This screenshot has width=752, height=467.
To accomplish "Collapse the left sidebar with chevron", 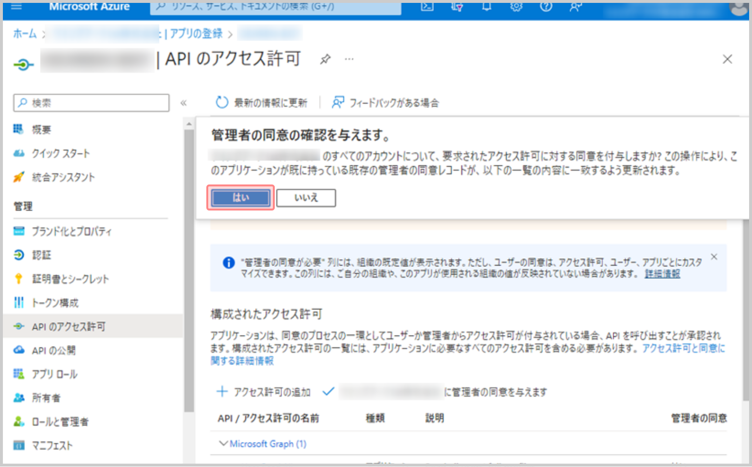I will 183,103.
